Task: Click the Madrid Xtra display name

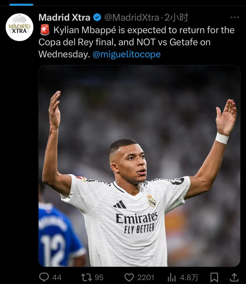Action: (65, 18)
